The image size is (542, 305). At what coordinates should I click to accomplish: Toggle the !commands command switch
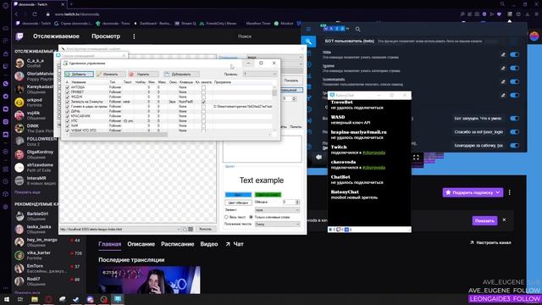click(514, 81)
